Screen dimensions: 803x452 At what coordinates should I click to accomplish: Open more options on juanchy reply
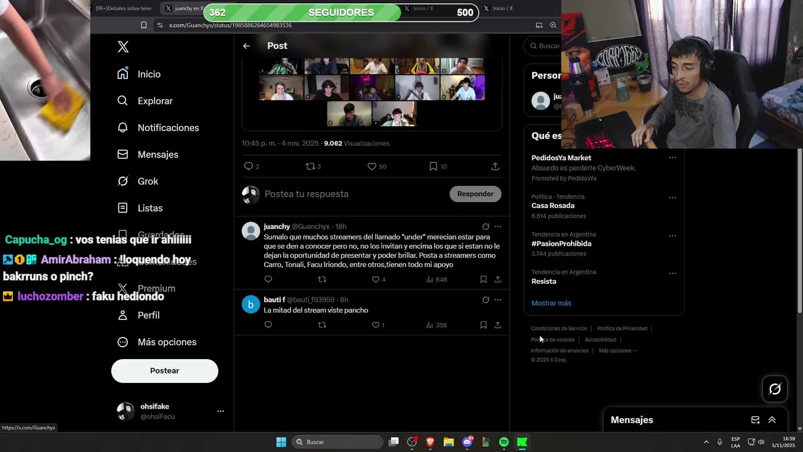497,227
